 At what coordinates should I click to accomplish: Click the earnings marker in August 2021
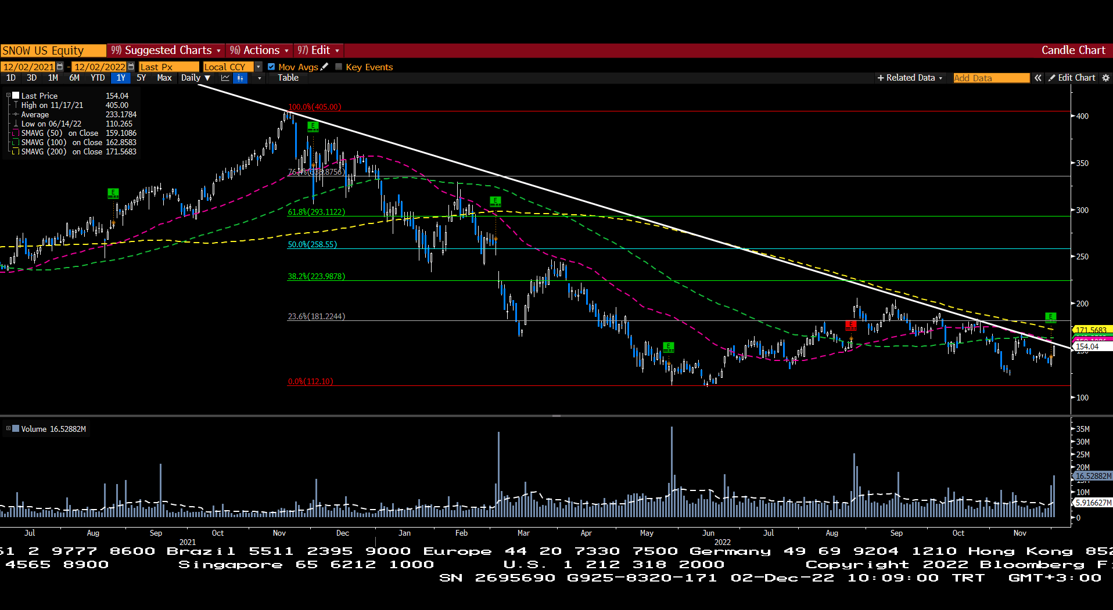[x=113, y=193]
